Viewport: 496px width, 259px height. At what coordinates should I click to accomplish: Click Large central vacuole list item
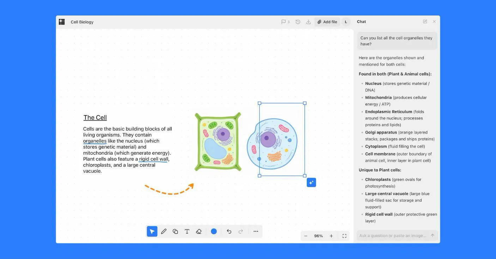point(397,200)
